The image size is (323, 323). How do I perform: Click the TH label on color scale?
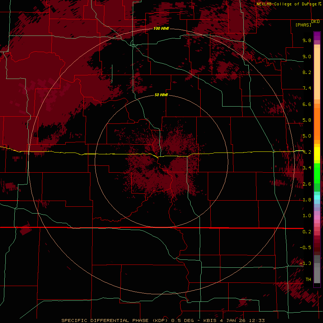(308, 280)
